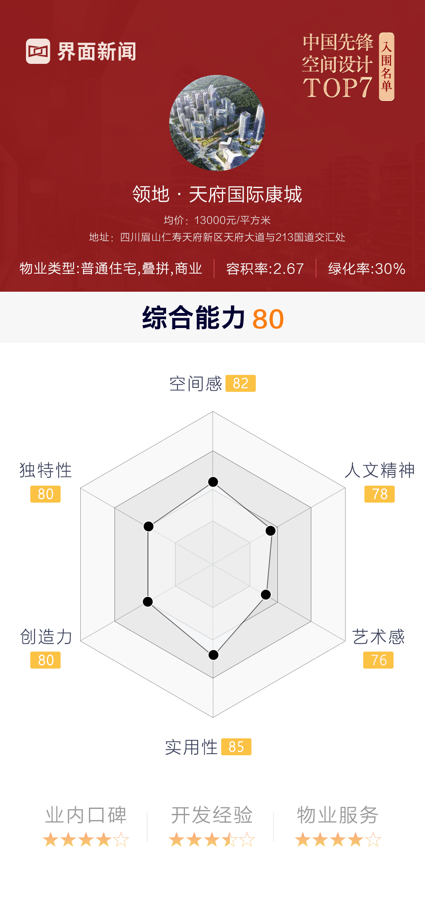Click the last empty star under 物业服务

coord(373,840)
